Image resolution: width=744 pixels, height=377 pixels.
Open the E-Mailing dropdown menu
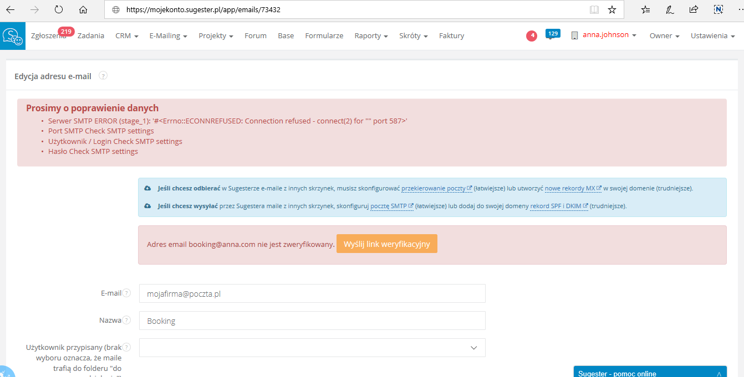(168, 35)
